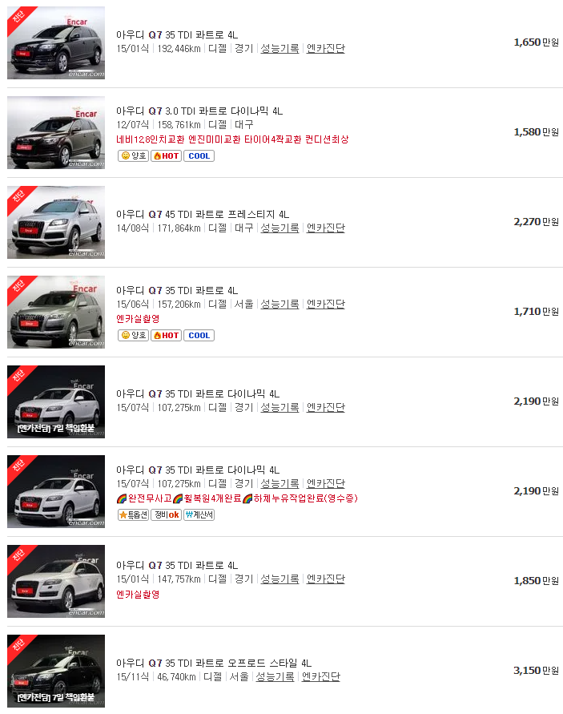Click the COOL badge on the 1,710만원 listing
The image size is (563, 714).
click(199, 334)
